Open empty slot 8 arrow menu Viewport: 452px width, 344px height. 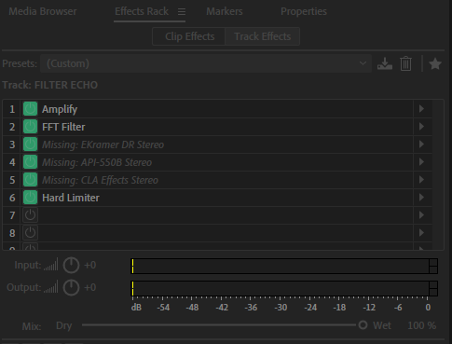(x=421, y=233)
